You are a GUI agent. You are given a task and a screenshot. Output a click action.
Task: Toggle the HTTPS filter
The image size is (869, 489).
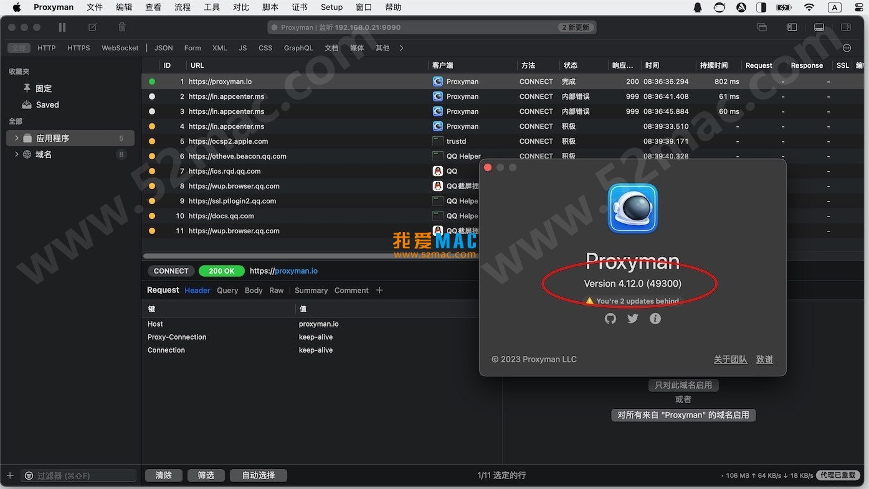(x=78, y=48)
